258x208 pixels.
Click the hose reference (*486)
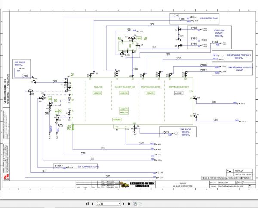coord(25,75)
